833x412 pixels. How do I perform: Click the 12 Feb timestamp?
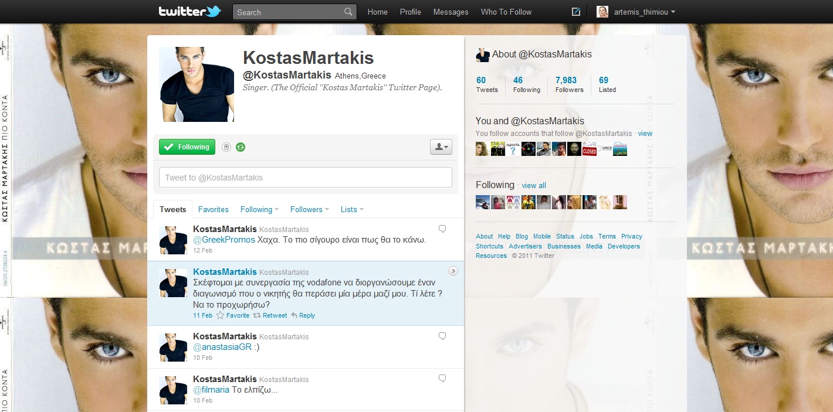(x=202, y=250)
